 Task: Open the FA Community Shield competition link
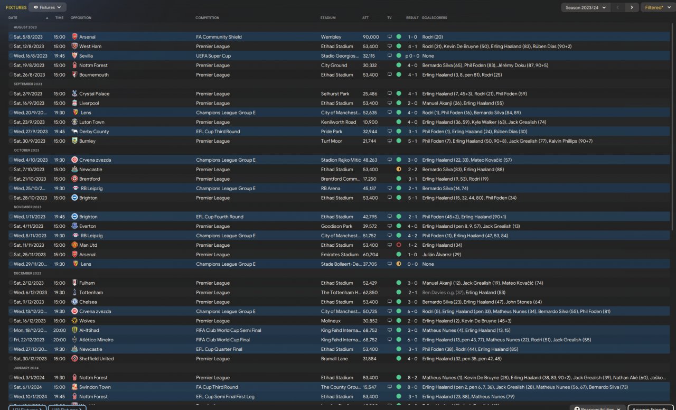pos(219,37)
